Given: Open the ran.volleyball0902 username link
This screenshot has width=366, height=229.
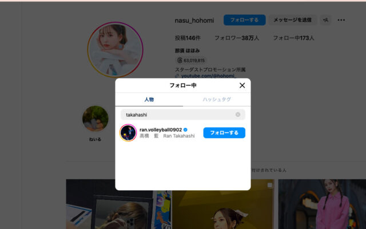Looking at the screenshot, I should click(161, 130).
